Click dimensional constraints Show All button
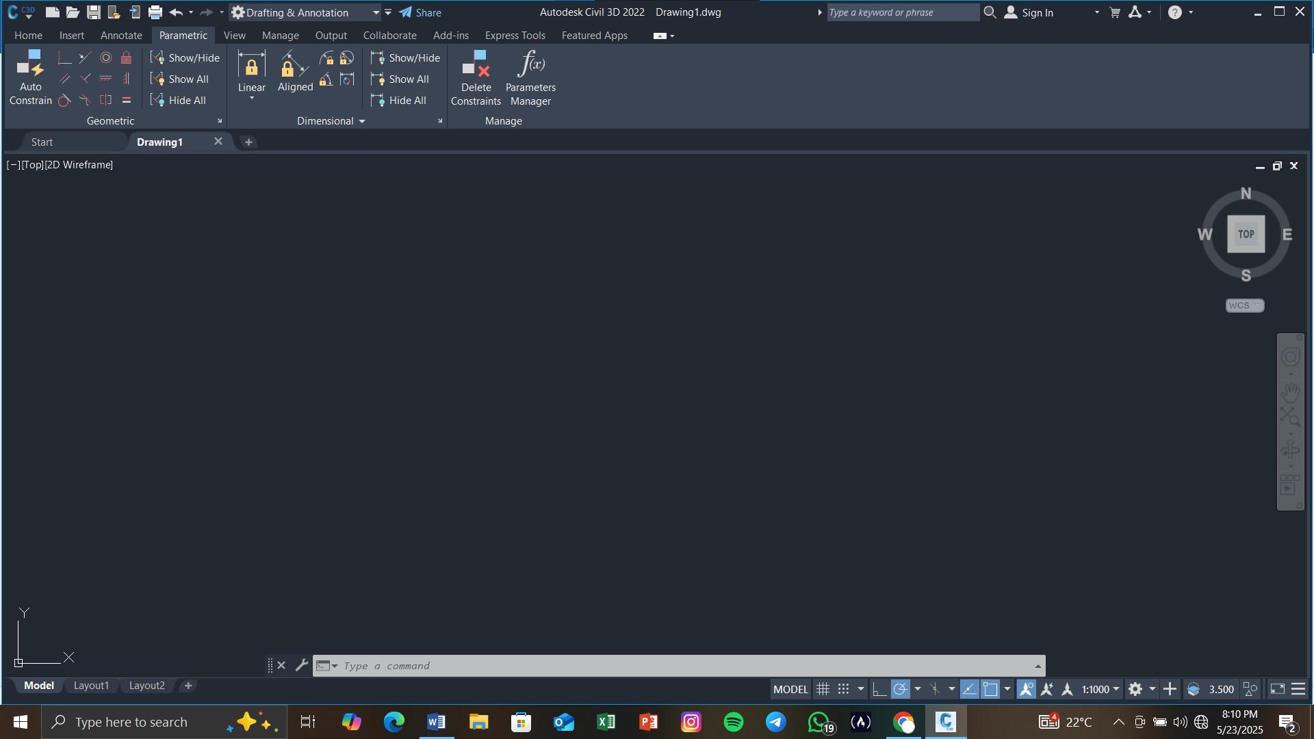 click(400, 79)
